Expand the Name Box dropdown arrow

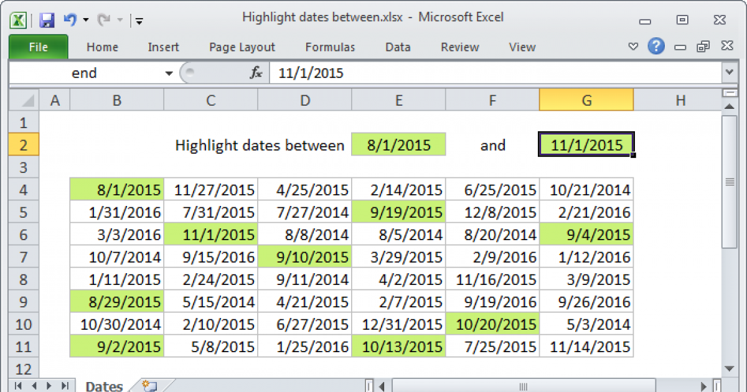click(x=169, y=73)
